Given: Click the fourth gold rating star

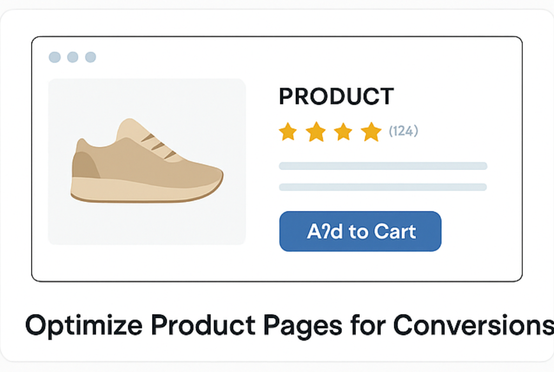Looking at the screenshot, I should tap(371, 132).
